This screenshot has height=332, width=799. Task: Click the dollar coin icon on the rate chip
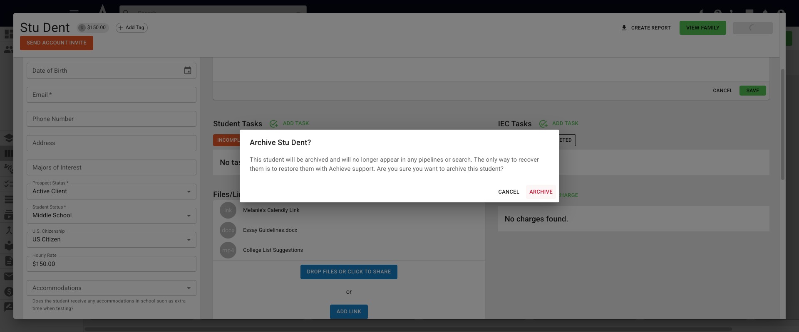coord(82,28)
